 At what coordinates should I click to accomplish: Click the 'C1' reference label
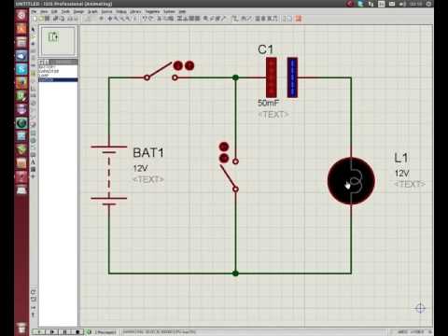coord(265,49)
